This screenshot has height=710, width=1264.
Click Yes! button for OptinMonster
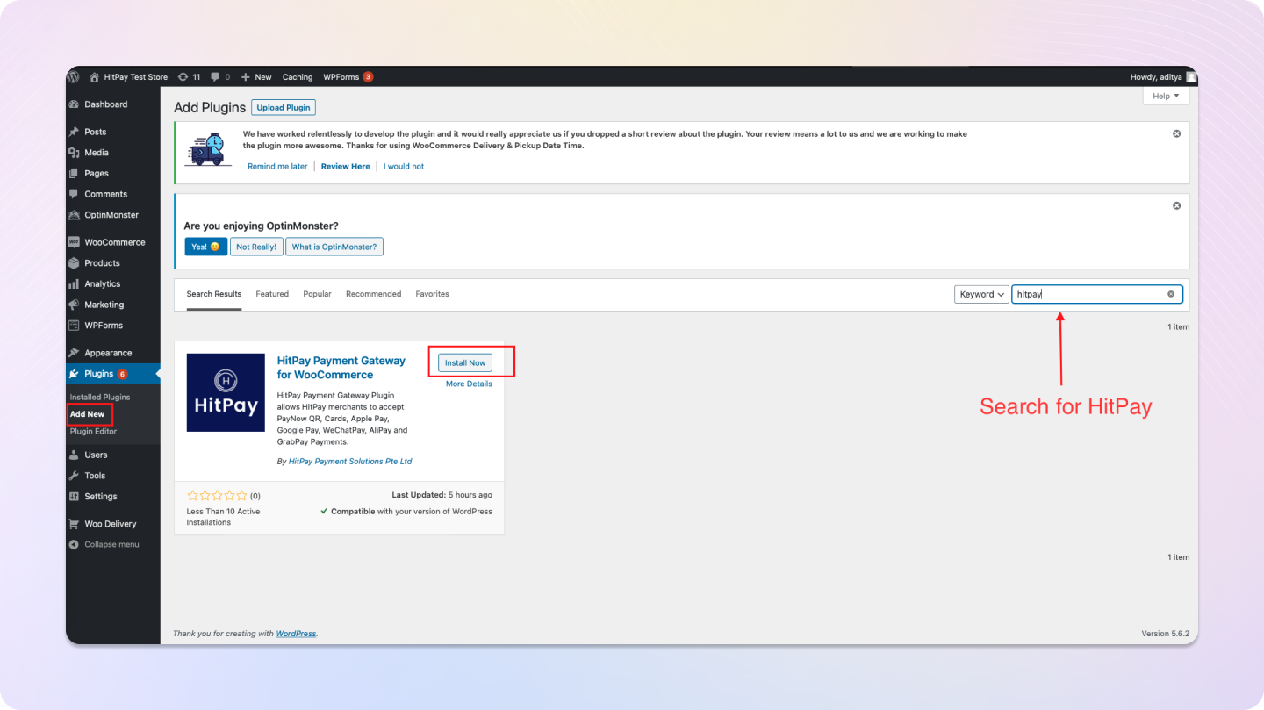205,247
